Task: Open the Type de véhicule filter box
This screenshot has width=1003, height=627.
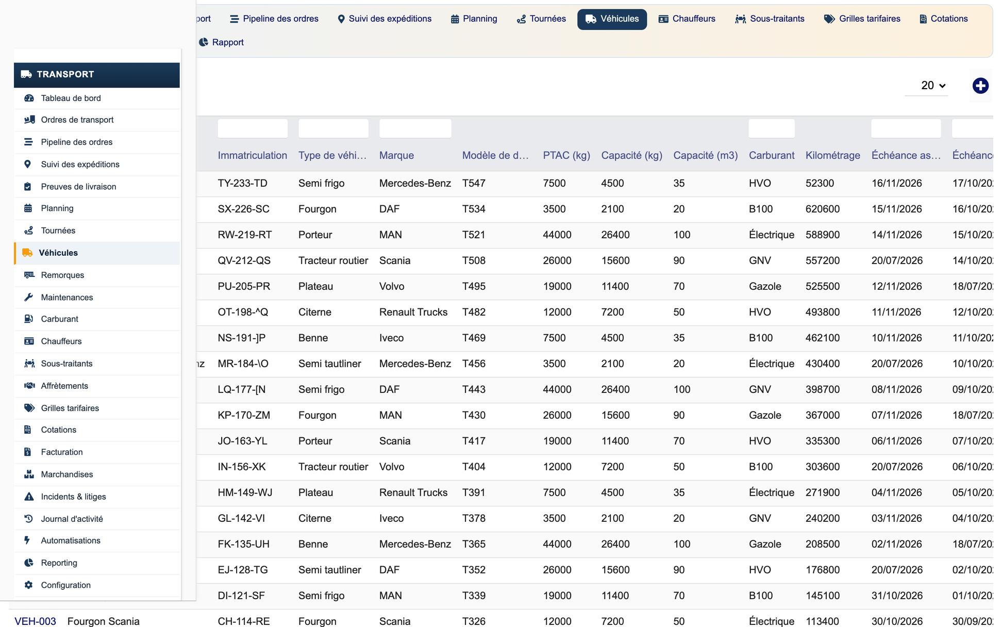Action: (333, 128)
